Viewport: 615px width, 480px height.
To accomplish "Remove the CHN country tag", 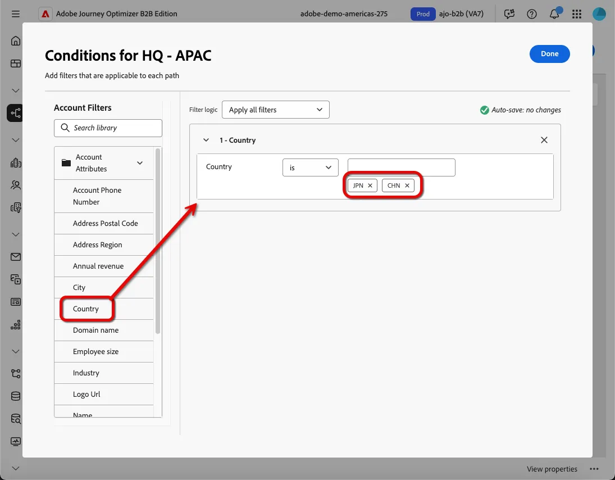I will coord(407,185).
